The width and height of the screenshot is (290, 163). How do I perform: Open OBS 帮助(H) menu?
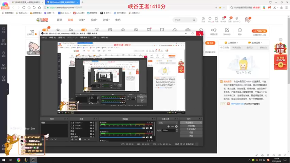pyautogui.click(x=105, y=38)
